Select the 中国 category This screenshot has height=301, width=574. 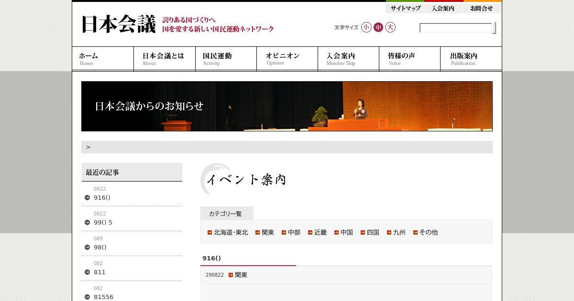[347, 232]
